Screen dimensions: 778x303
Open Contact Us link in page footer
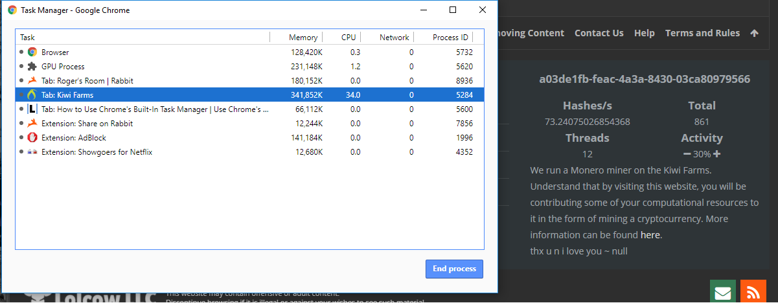pyautogui.click(x=599, y=33)
